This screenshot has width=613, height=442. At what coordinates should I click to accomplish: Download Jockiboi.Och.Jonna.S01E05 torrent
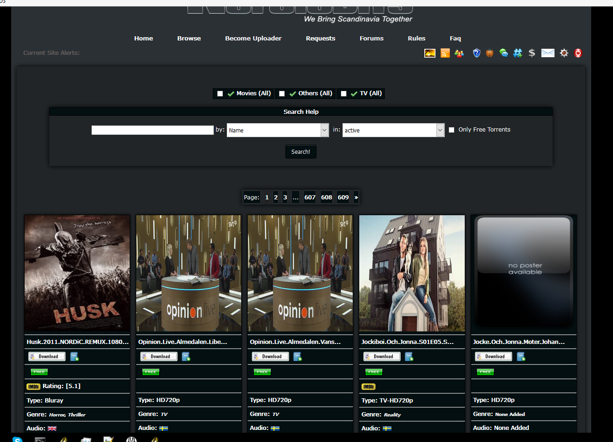382,356
